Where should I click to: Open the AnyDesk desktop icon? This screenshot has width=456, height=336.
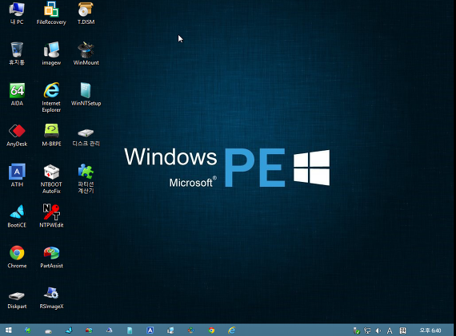tap(17, 135)
